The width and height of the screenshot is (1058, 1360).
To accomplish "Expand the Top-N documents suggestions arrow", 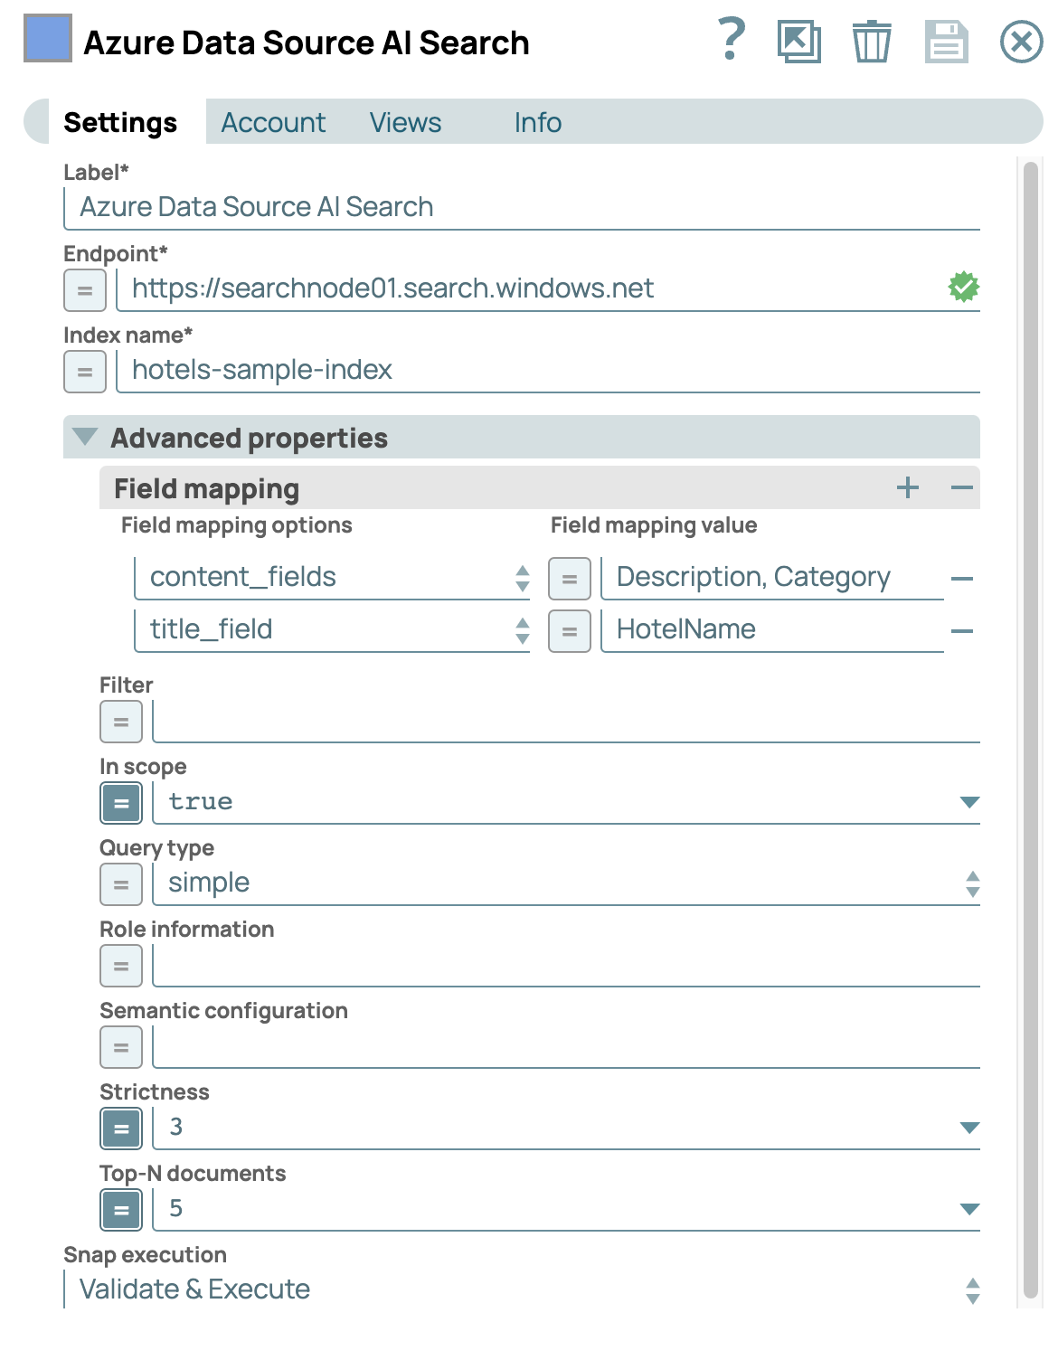I will click(969, 1209).
